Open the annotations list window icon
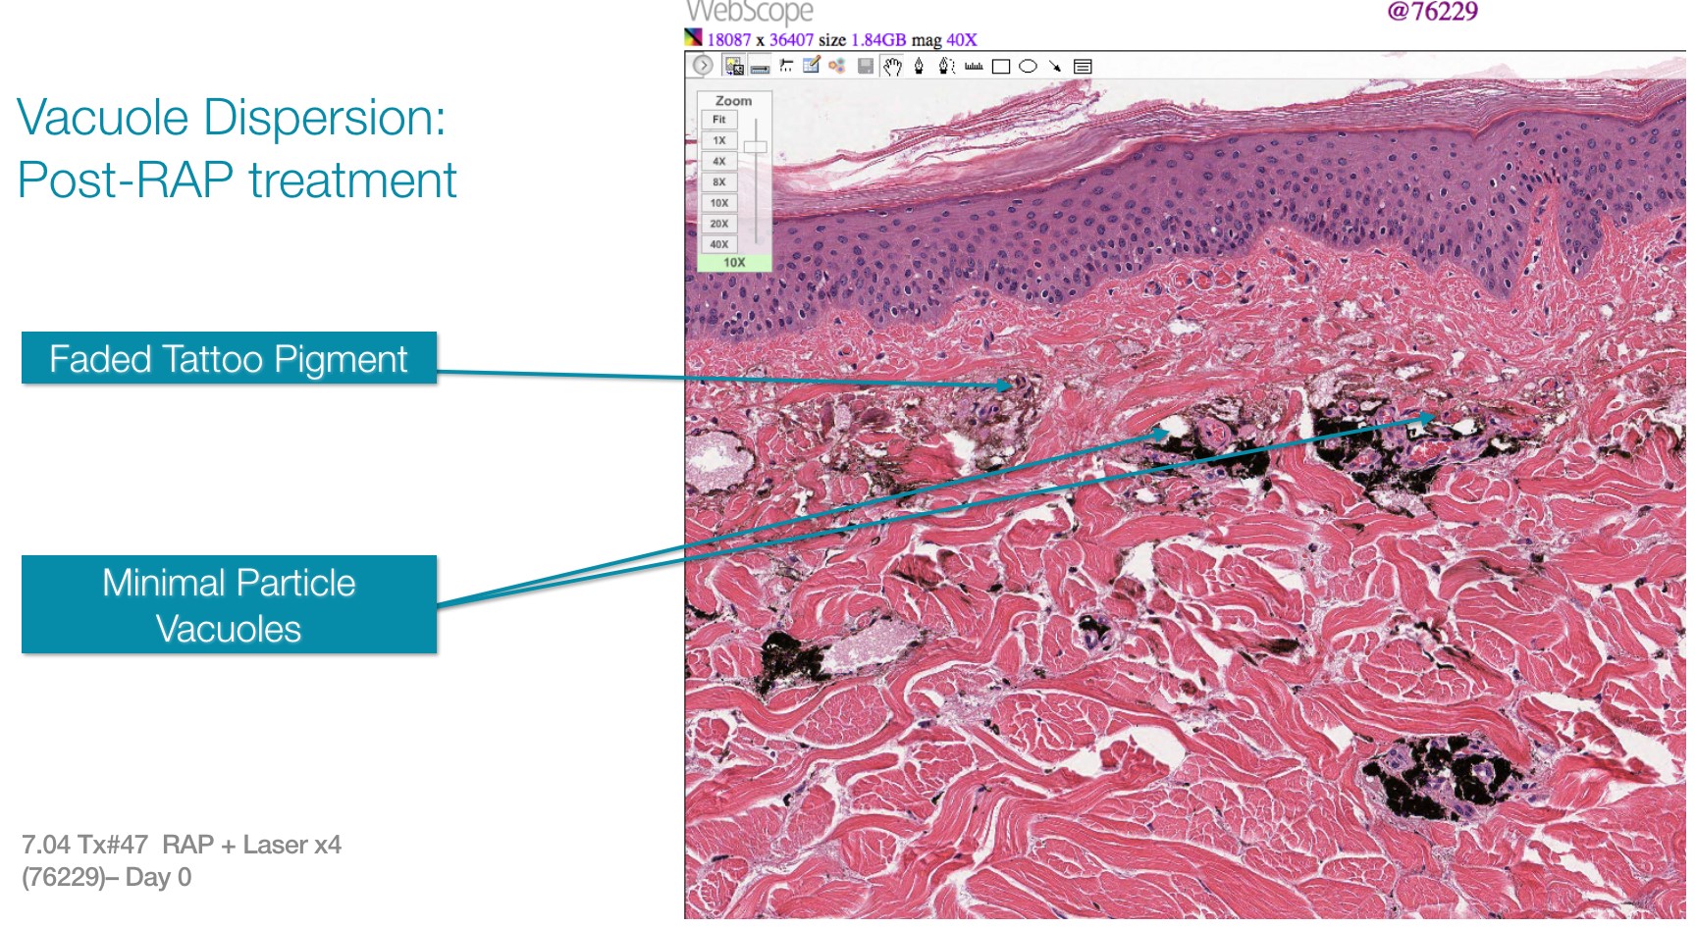 [x=1083, y=67]
